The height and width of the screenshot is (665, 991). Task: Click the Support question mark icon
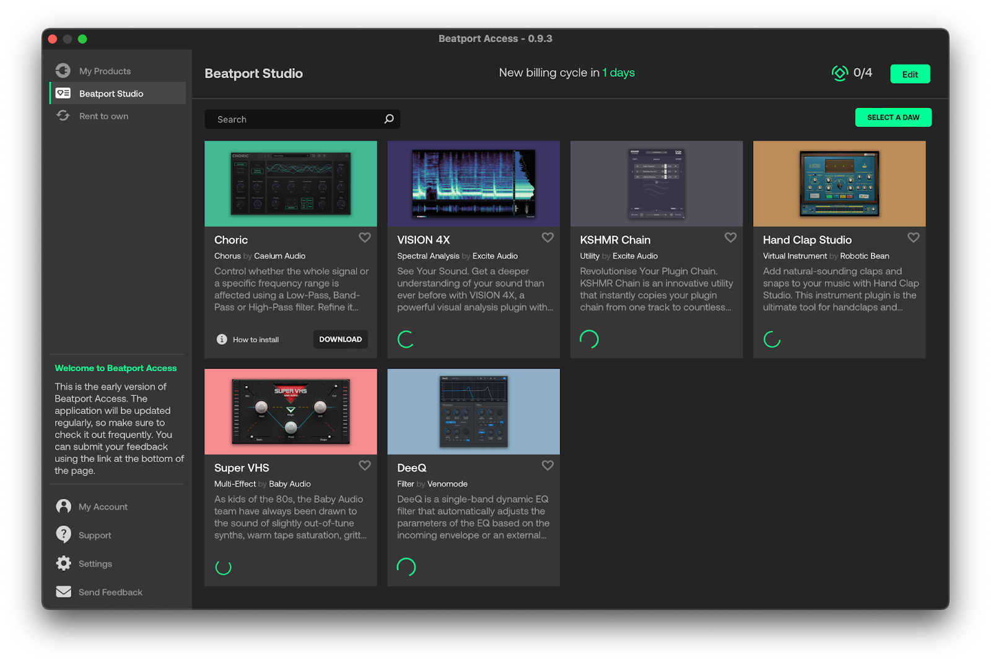[x=63, y=534]
